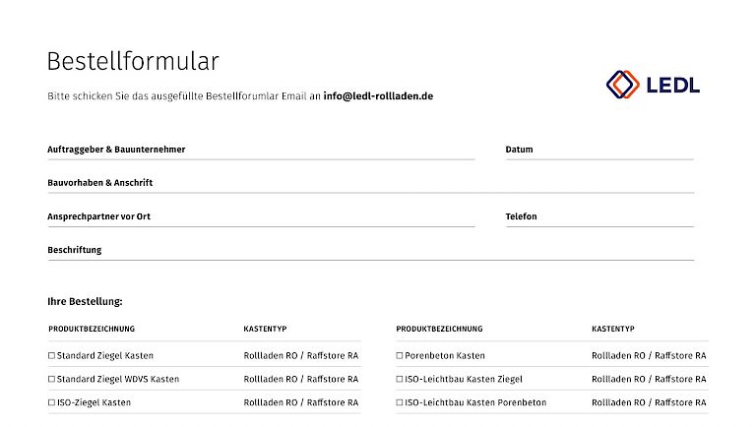Click the Bestellformular page heading
The width and height of the screenshot is (756, 427).
point(133,61)
